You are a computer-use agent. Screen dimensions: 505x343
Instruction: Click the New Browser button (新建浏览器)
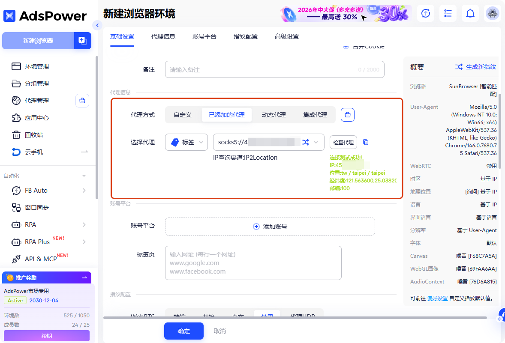pyautogui.click(x=38, y=41)
